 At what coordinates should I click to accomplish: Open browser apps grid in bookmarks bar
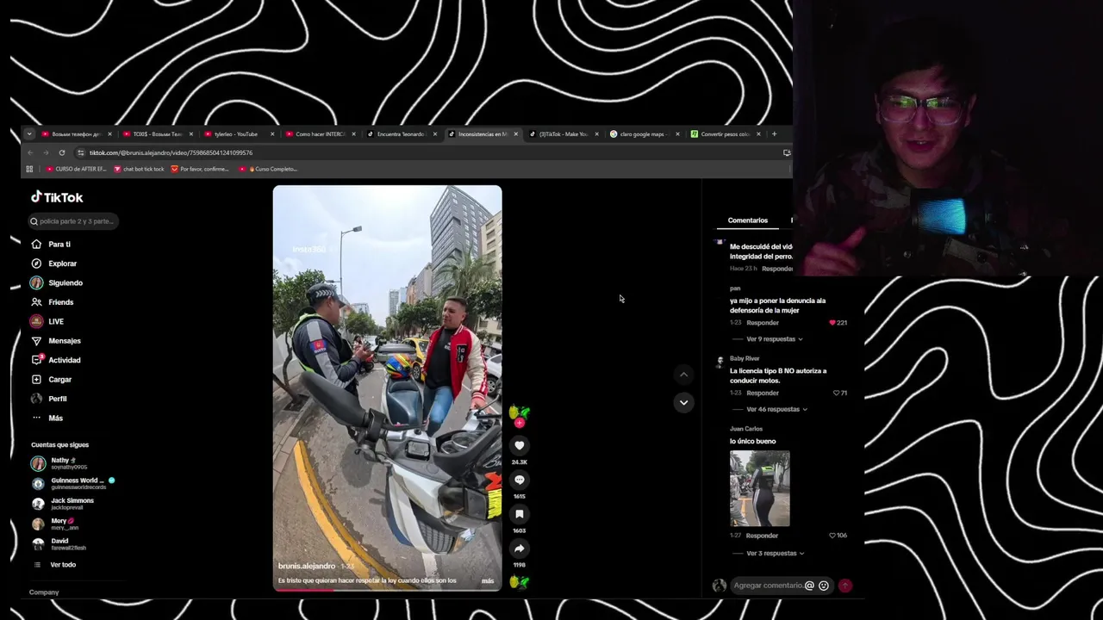tap(29, 169)
